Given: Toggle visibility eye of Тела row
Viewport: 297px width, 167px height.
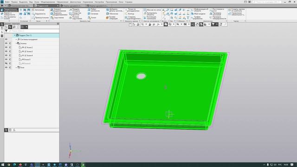Looking at the screenshot, I should (6, 67).
